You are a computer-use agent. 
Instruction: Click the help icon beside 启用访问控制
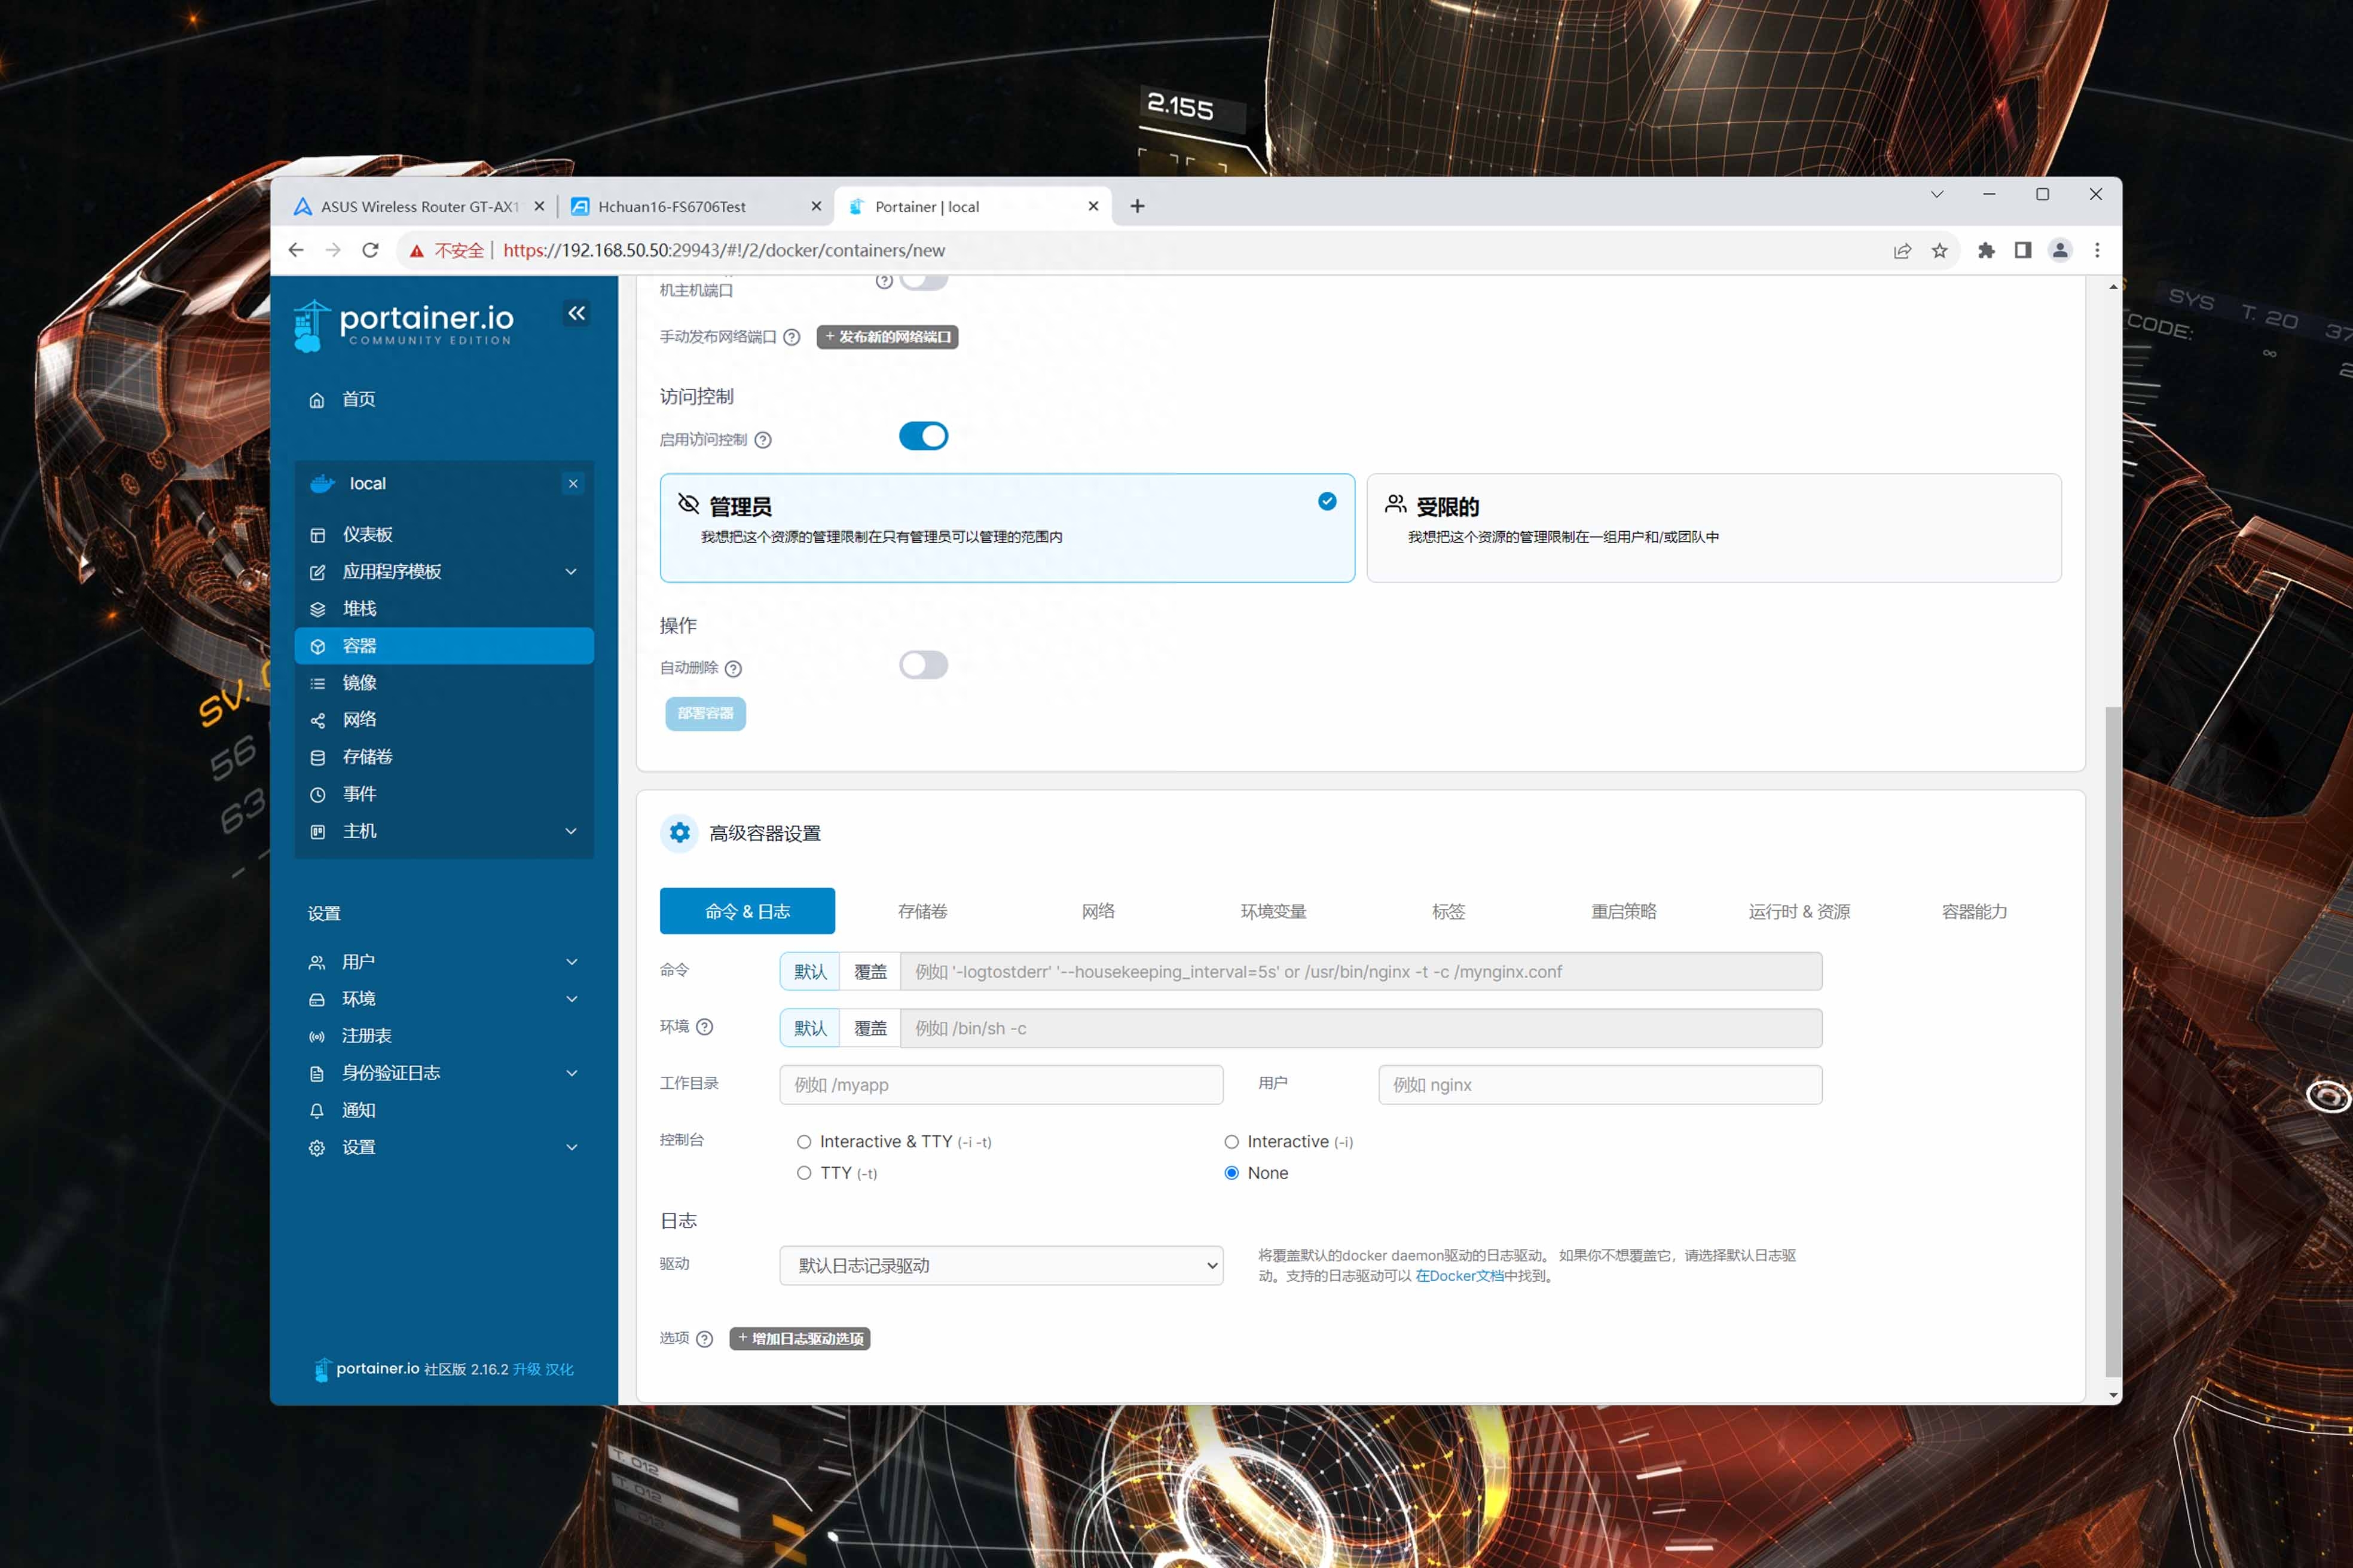pyautogui.click(x=762, y=440)
